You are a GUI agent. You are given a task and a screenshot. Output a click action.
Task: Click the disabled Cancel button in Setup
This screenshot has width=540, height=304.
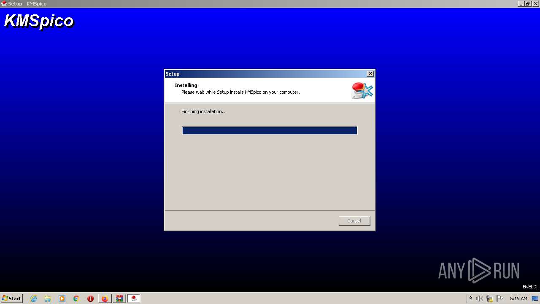354,221
